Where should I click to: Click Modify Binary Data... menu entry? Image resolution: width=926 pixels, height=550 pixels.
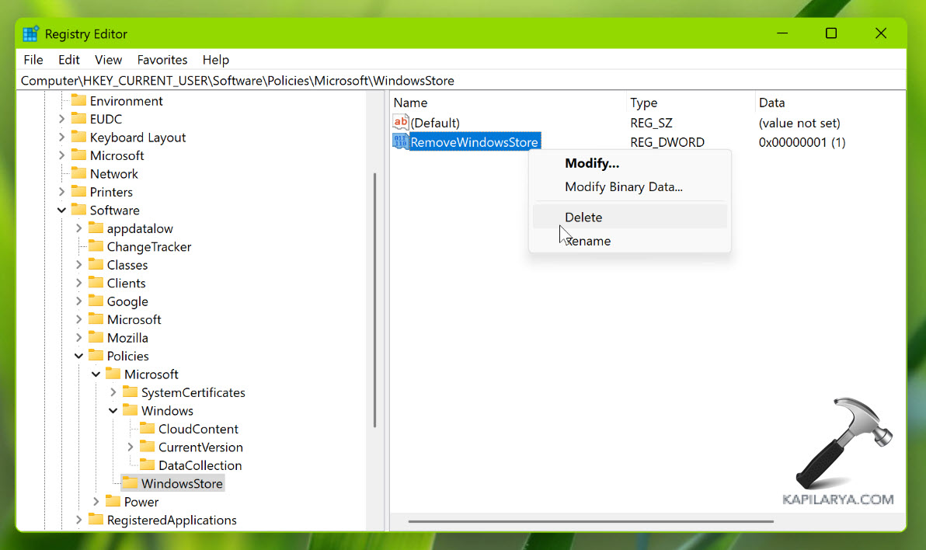tap(623, 186)
